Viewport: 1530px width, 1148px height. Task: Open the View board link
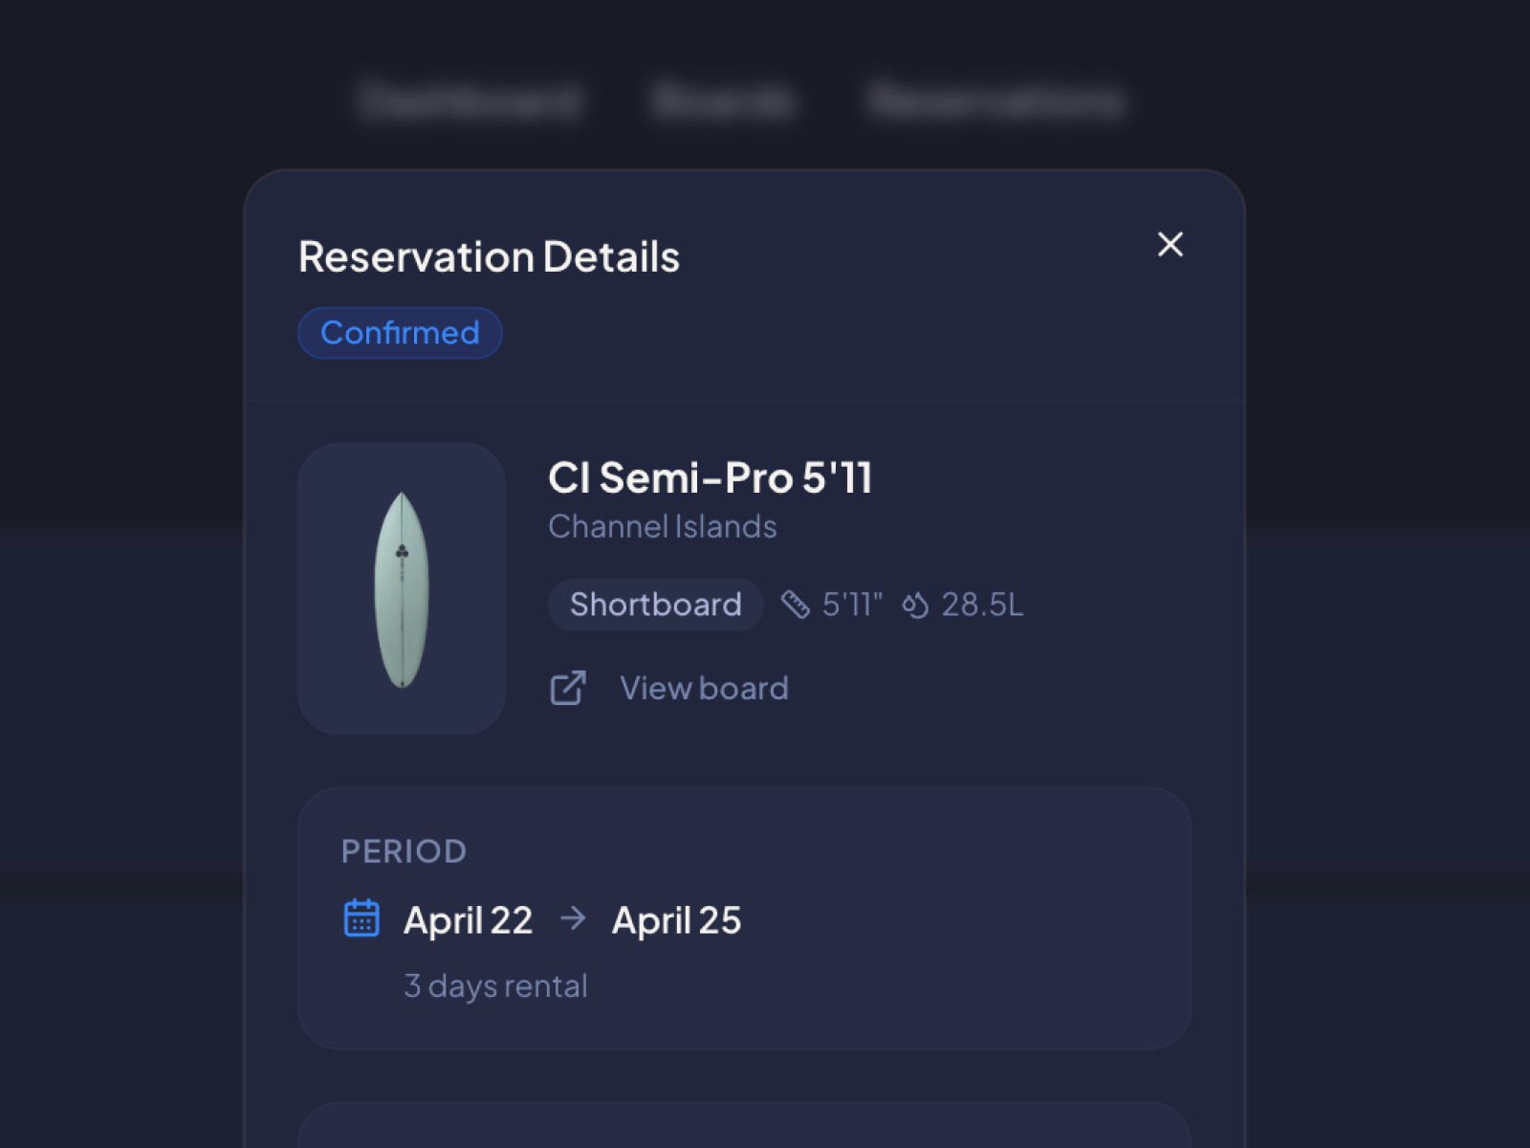click(x=704, y=687)
